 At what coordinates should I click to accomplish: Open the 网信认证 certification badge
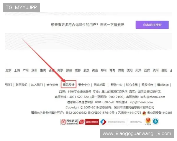[x=69, y=122]
